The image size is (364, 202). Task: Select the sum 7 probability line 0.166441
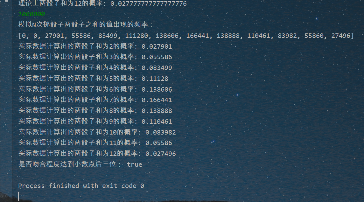pos(95,100)
